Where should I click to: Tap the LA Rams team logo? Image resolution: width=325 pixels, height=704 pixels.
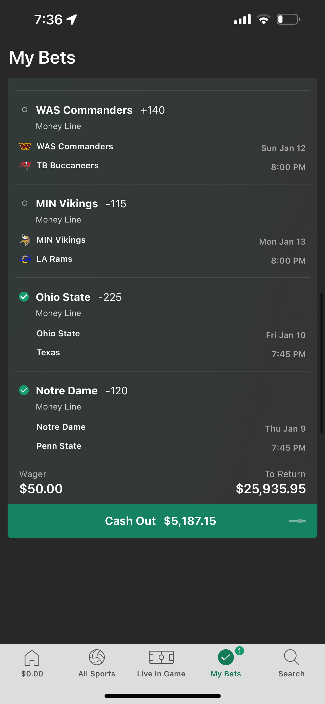click(25, 259)
